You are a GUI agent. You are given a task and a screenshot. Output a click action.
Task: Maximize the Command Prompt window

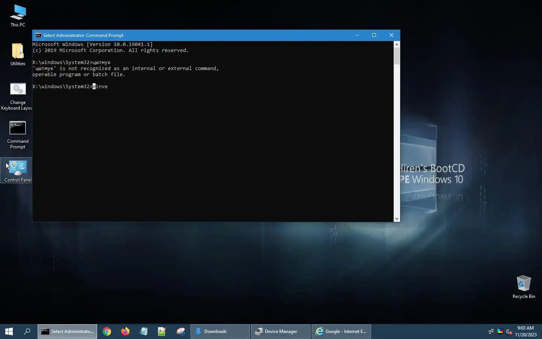[374, 35]
